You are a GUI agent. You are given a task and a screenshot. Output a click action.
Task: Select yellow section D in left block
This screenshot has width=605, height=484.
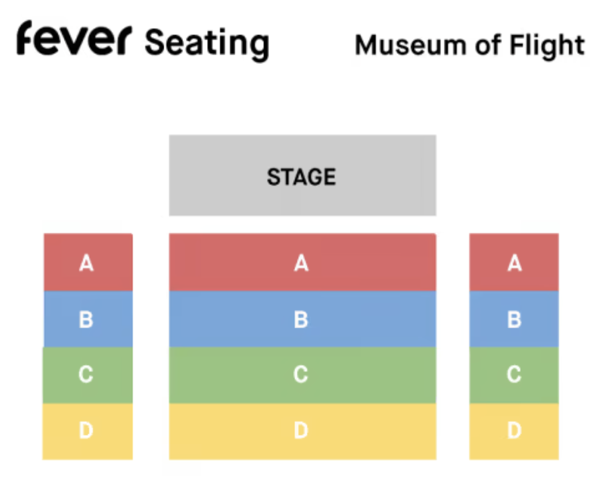[x=87, y=431]
